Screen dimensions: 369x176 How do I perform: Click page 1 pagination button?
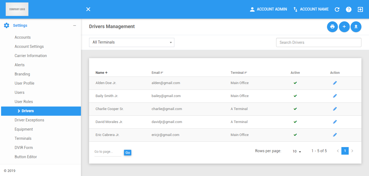(x=345, y=151)
